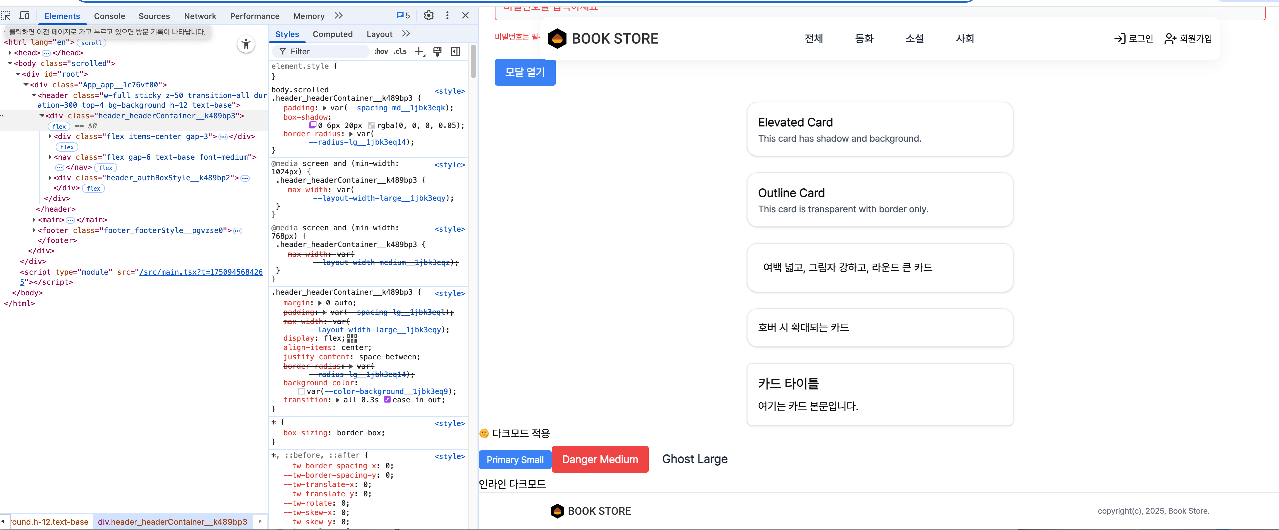Viewport: 1279px width, 530px height.
Task: Click the Styles pane vertical scrollbar
Action: click(473, 62)
